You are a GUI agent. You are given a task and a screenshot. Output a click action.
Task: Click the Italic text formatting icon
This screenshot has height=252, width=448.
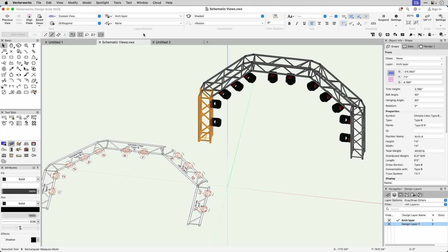tap(297, 23)
